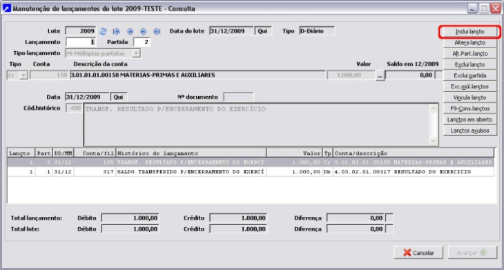
Task: Click the Valor column header
Action: pyautogui.click(x=294, y=153)
